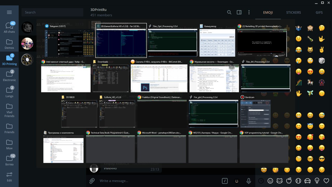The height and width of the screenshot is (187, 332).
Task: Open the Electronic chat folder
Action: point(9,76)
